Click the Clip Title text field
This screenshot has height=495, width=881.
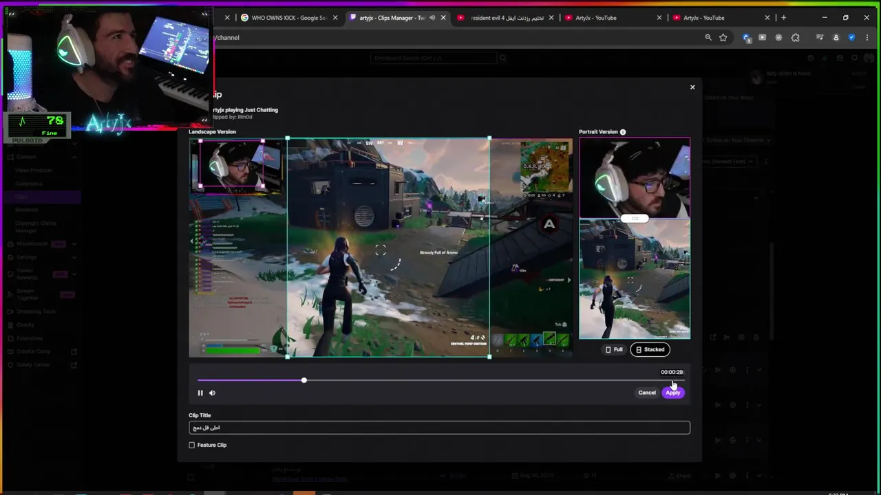[439, 428]
